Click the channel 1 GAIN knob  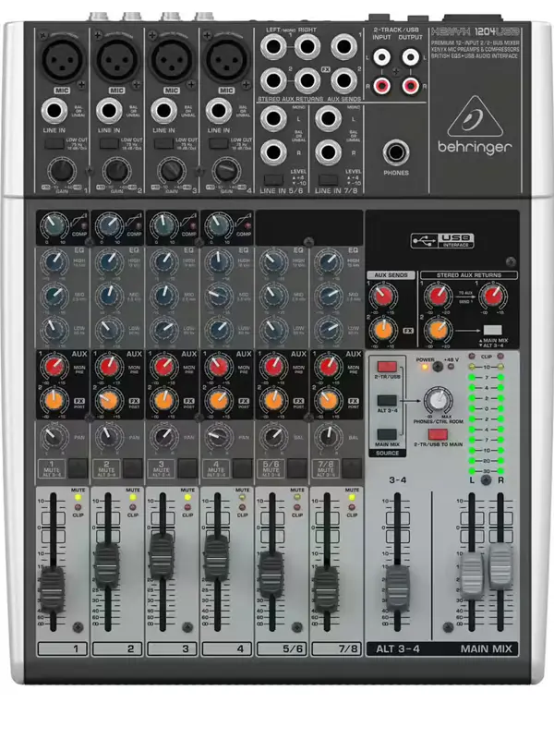point(62,171)
